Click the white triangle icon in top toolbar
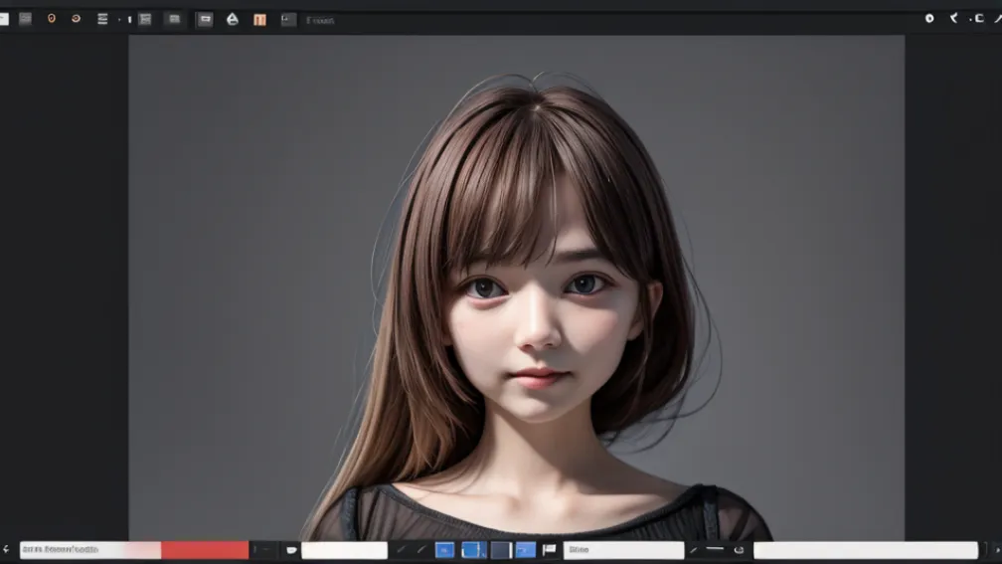 233,19
